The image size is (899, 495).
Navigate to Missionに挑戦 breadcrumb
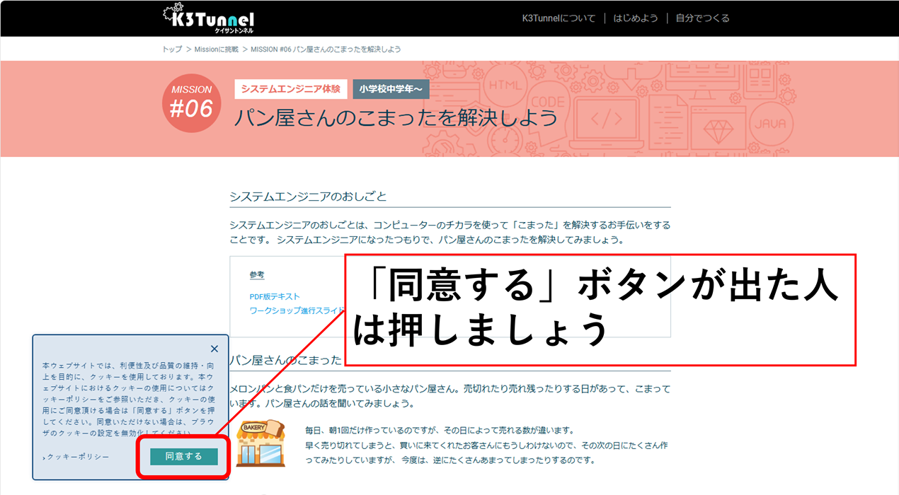218,49
